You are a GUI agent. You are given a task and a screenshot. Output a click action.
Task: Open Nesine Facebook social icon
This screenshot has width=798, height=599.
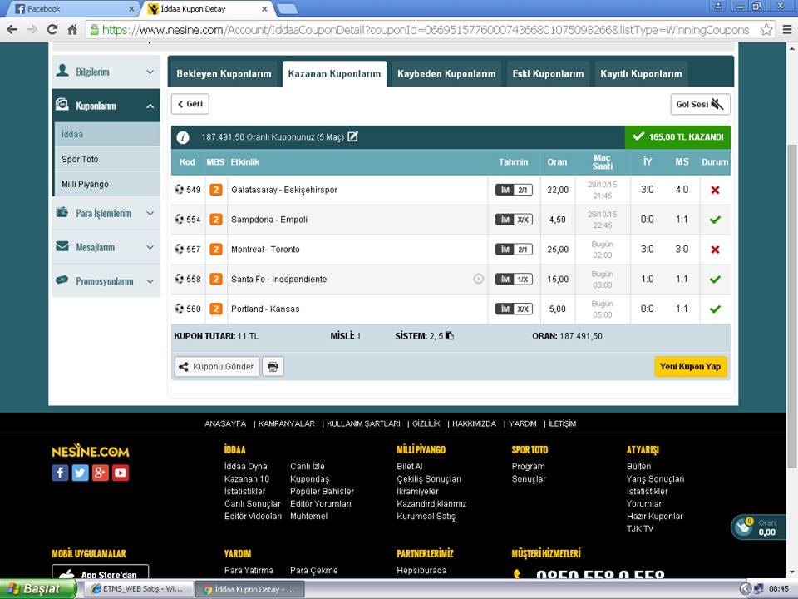60,473
